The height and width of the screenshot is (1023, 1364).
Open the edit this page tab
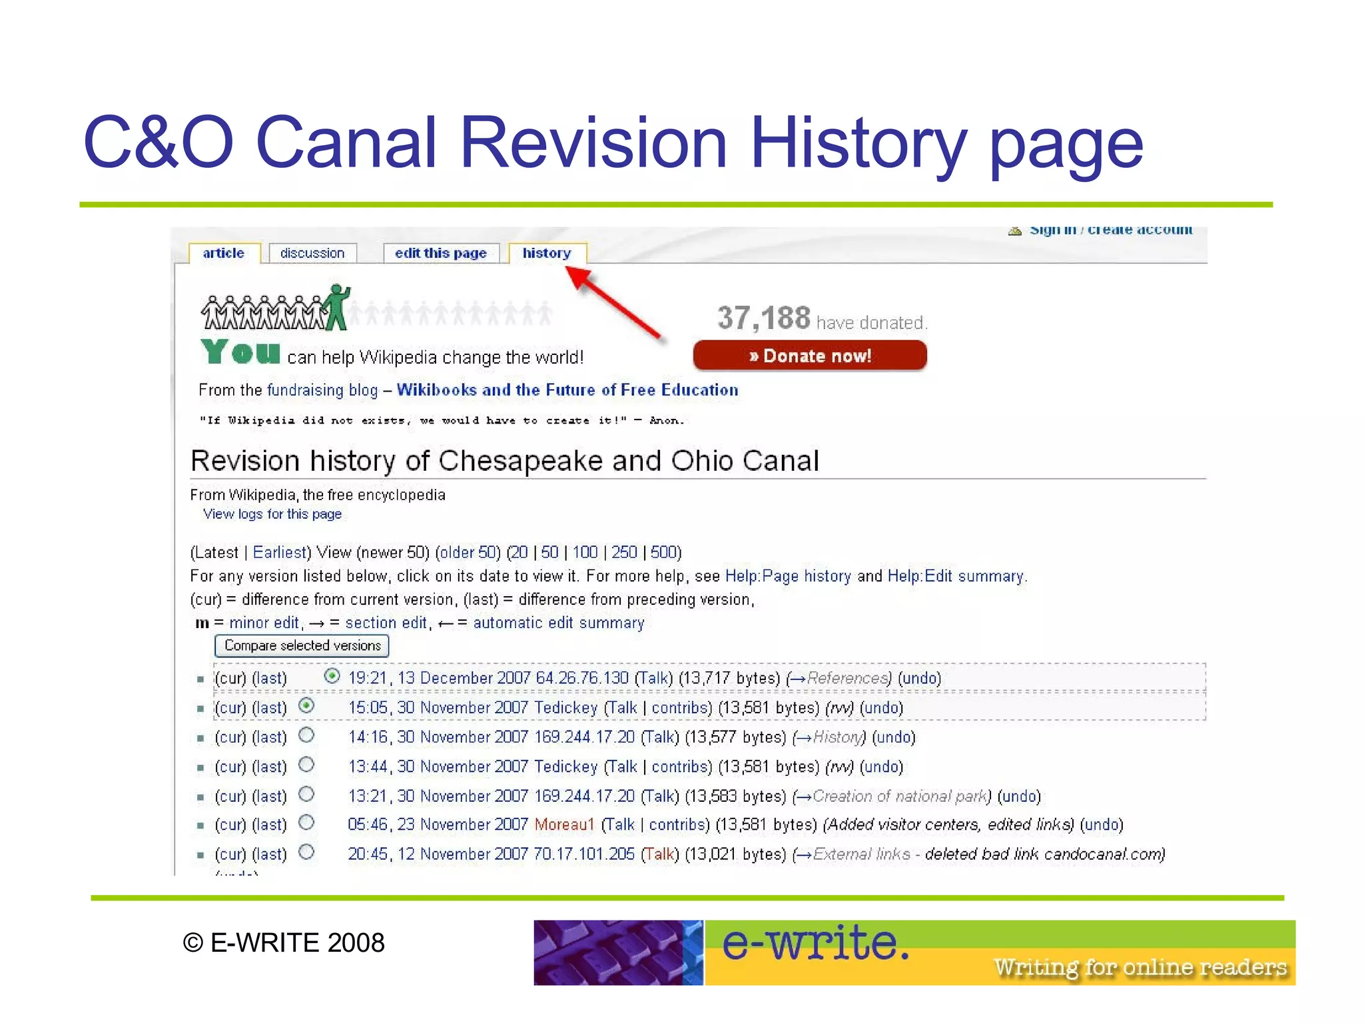tap(440, 253)
